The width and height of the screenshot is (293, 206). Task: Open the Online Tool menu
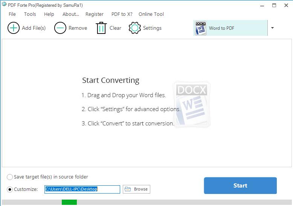tap(151, 14)
